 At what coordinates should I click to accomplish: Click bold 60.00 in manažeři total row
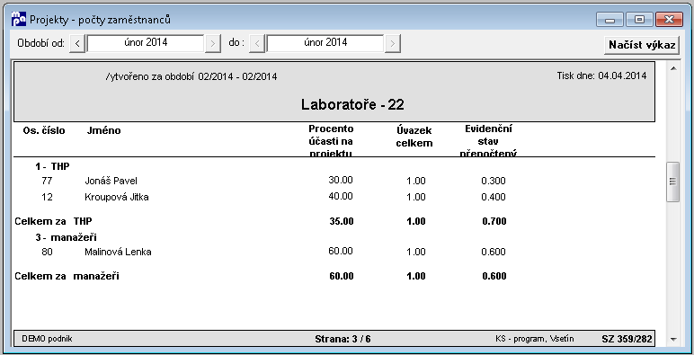(x=342, y=276)
